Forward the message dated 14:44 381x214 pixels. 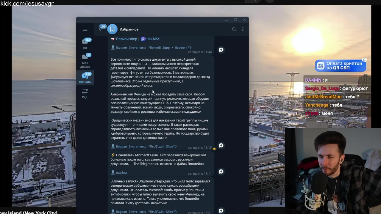(221, 50)
